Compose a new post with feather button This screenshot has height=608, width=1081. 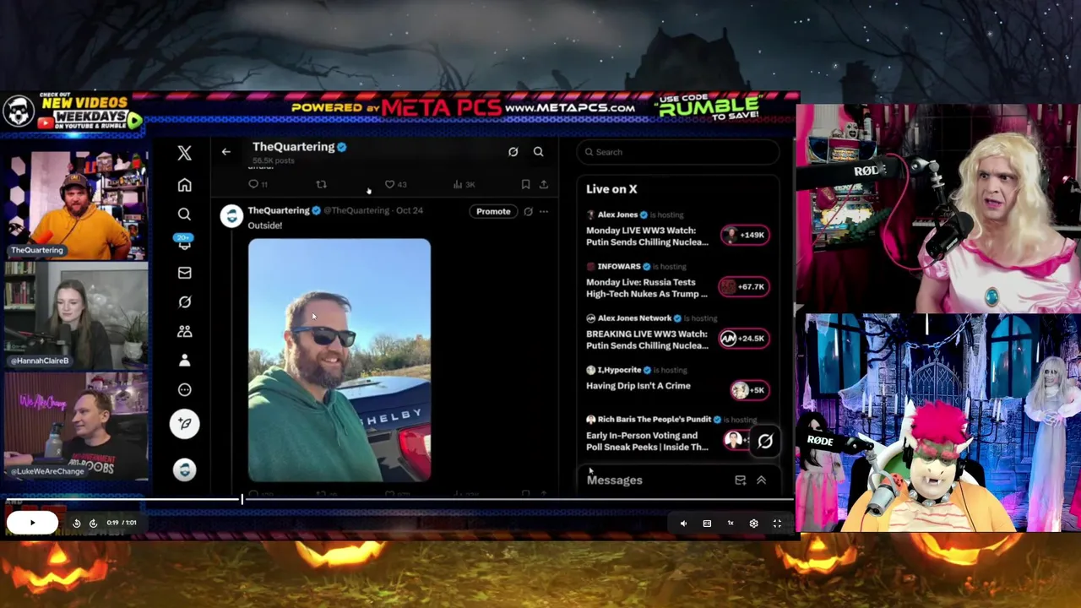coord(184,424)
